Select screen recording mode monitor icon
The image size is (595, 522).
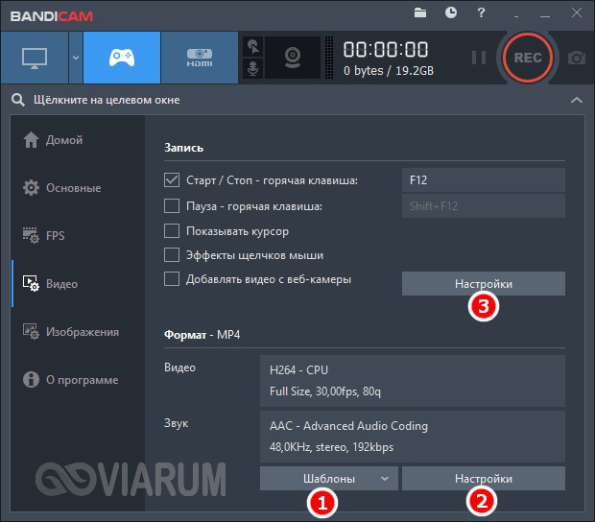point(35,58)
